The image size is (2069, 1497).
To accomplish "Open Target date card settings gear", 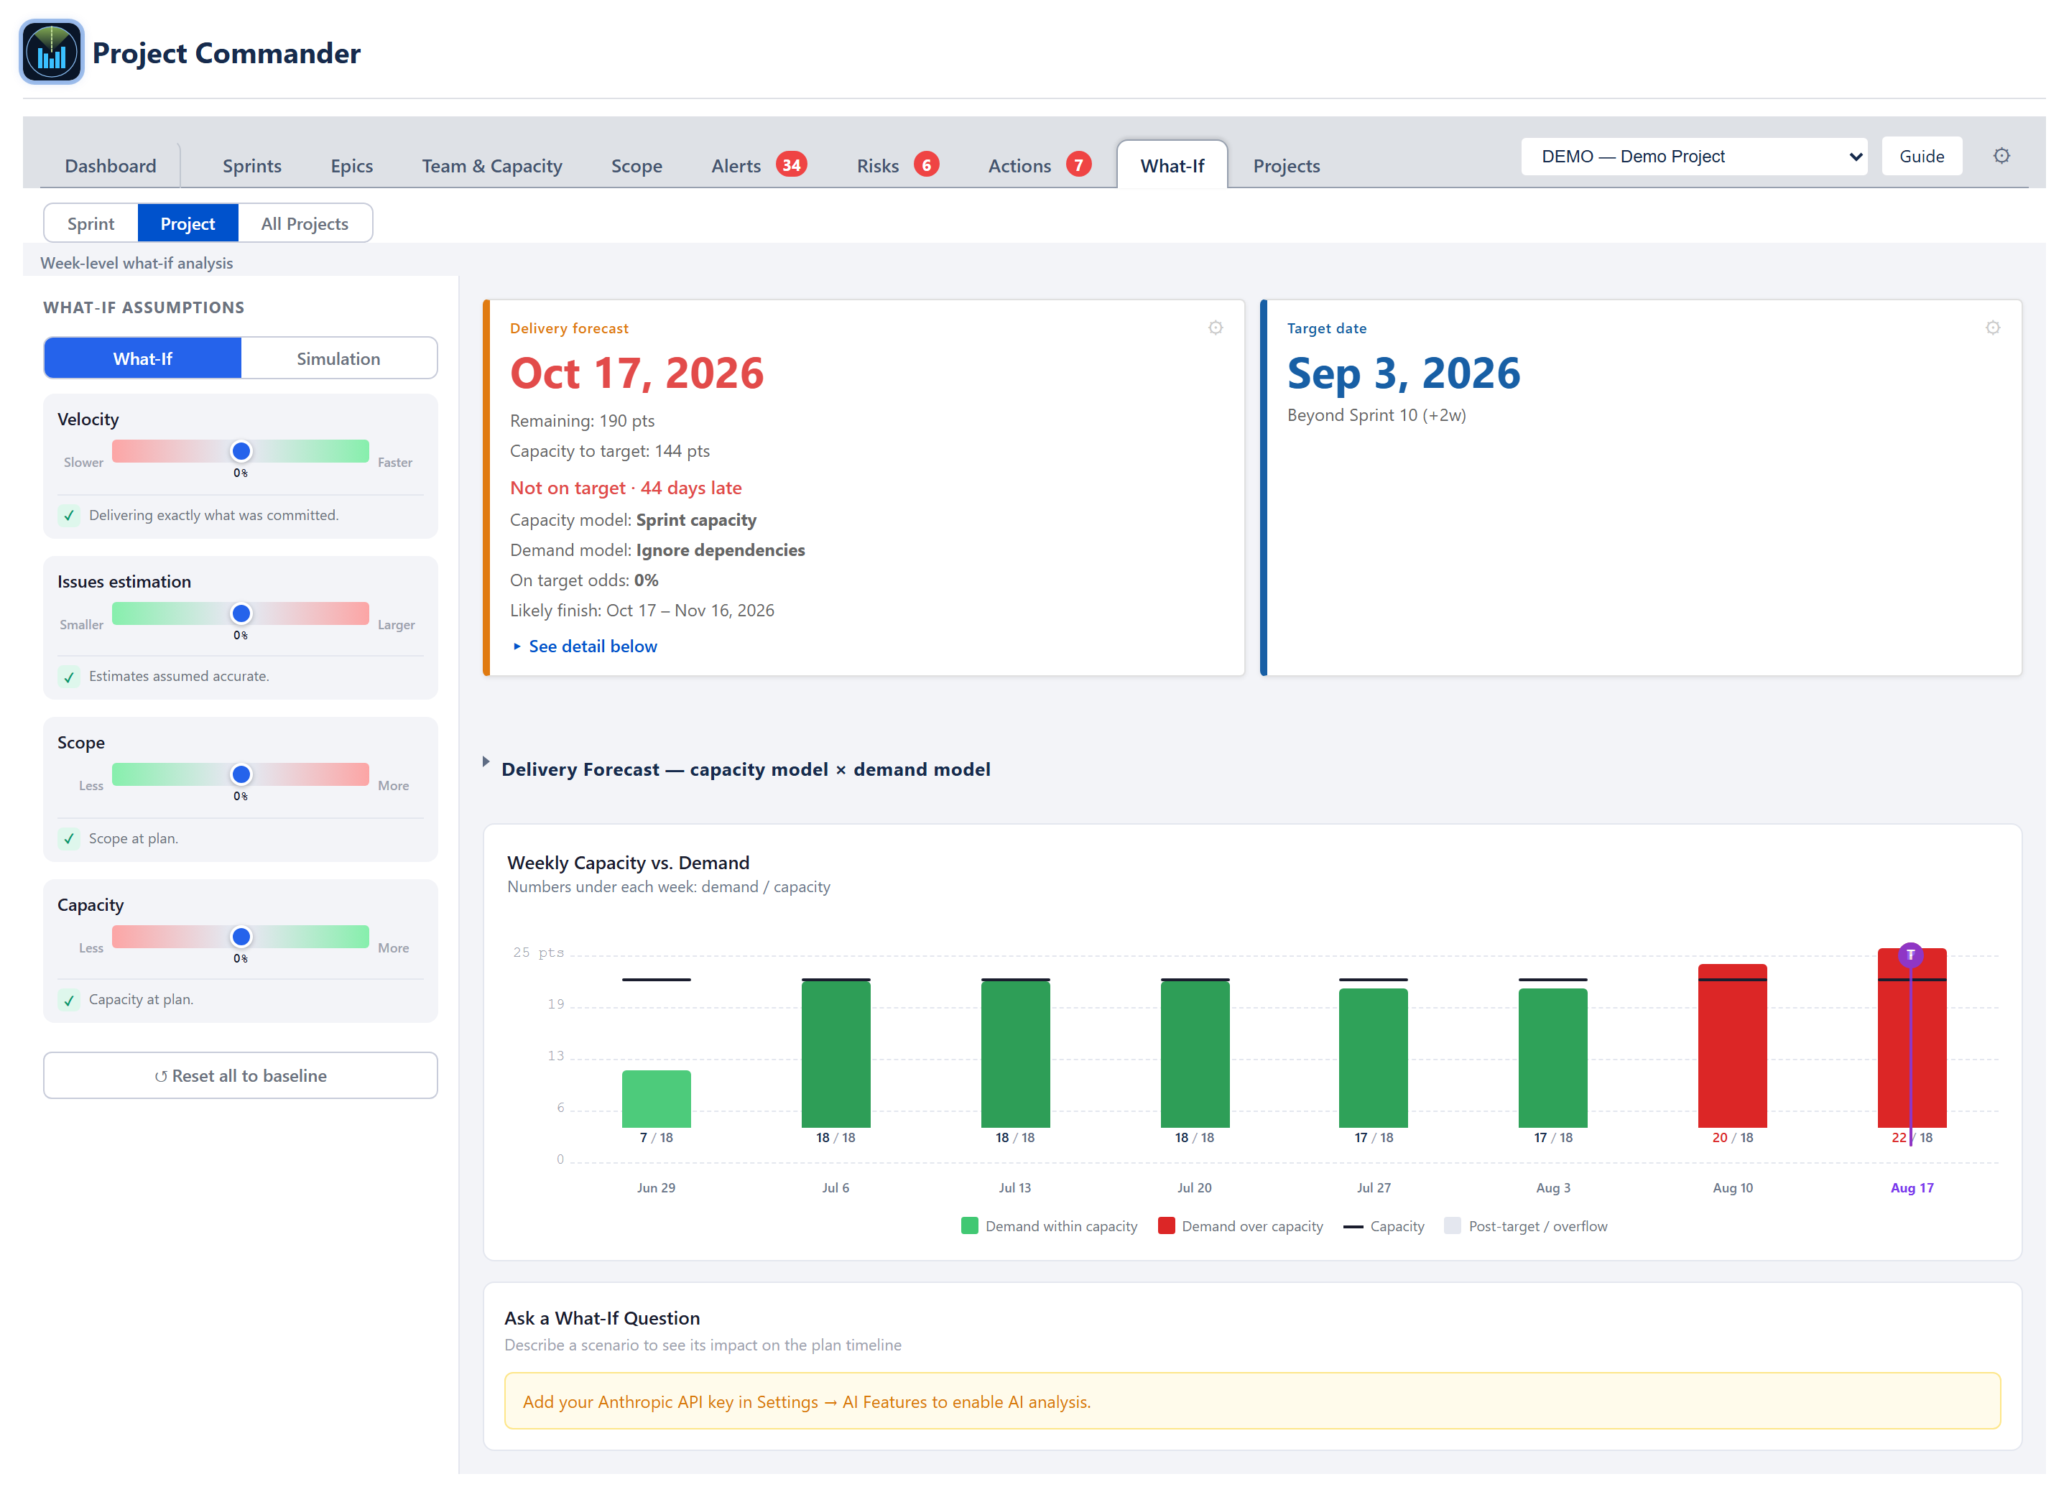I will [1992, 328].
